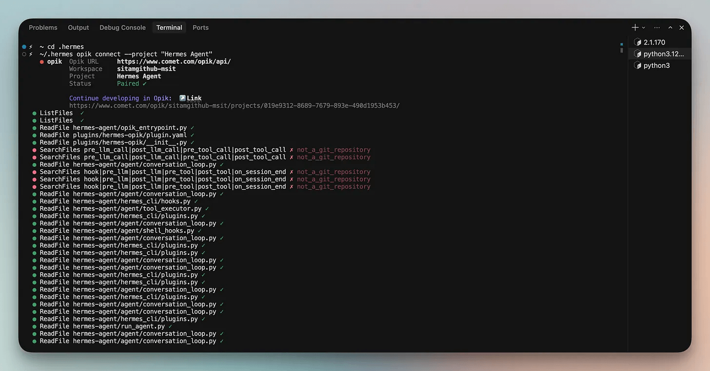Image resolution: width=710 pixels, height=371 pixels.
Task: Show the Debug Console tab
Action: (122, 27)
